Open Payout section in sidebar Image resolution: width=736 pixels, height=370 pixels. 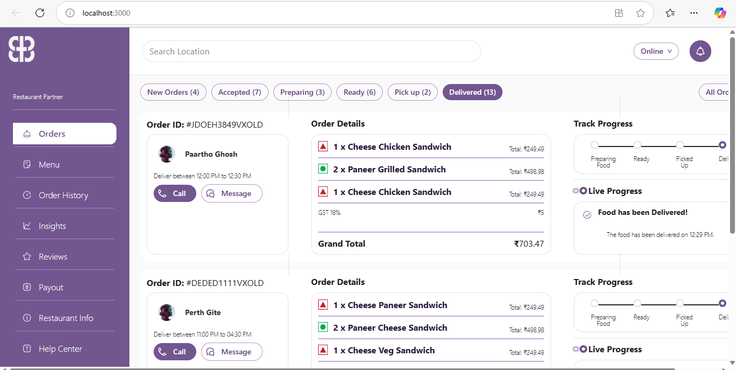point(51,288)
